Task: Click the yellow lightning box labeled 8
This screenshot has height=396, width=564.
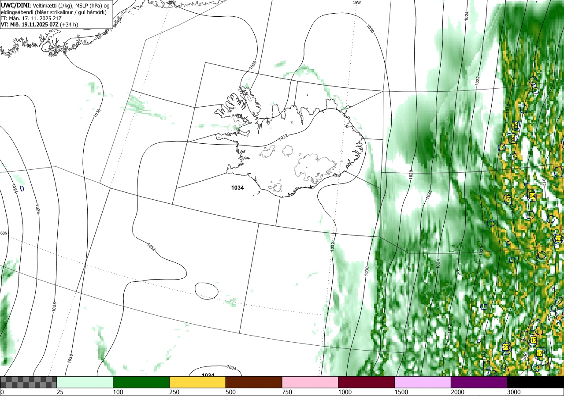Action: click(513, 139)
